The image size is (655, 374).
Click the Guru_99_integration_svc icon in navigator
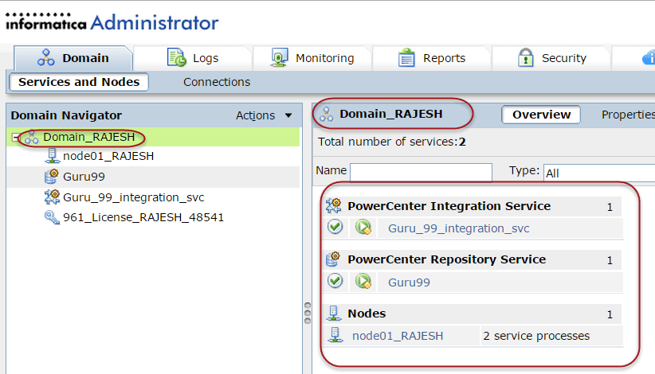click(x=53, y=197)
